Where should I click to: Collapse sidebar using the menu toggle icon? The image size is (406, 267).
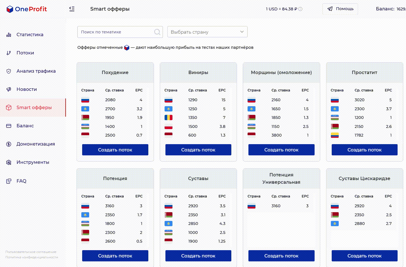tap(72, 9)
